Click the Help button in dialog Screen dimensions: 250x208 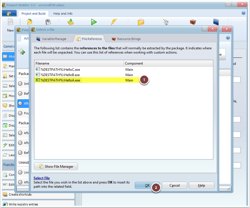pyautogui.click(x=201, y=185)
